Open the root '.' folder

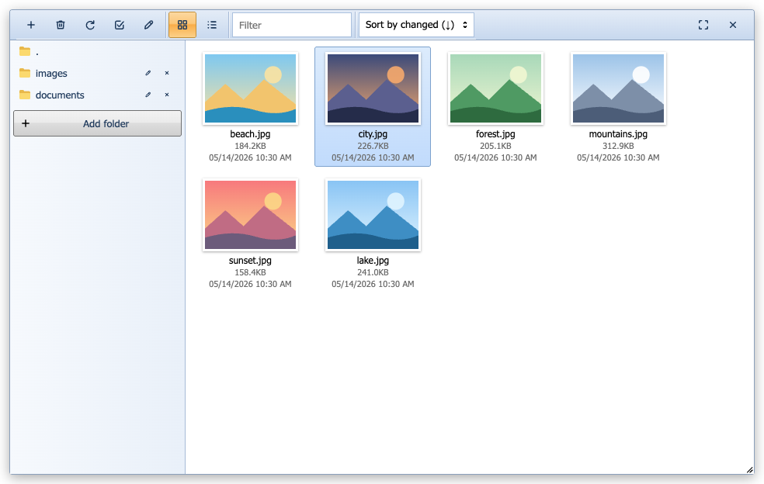pyautogui.click(x=98, y=52)
